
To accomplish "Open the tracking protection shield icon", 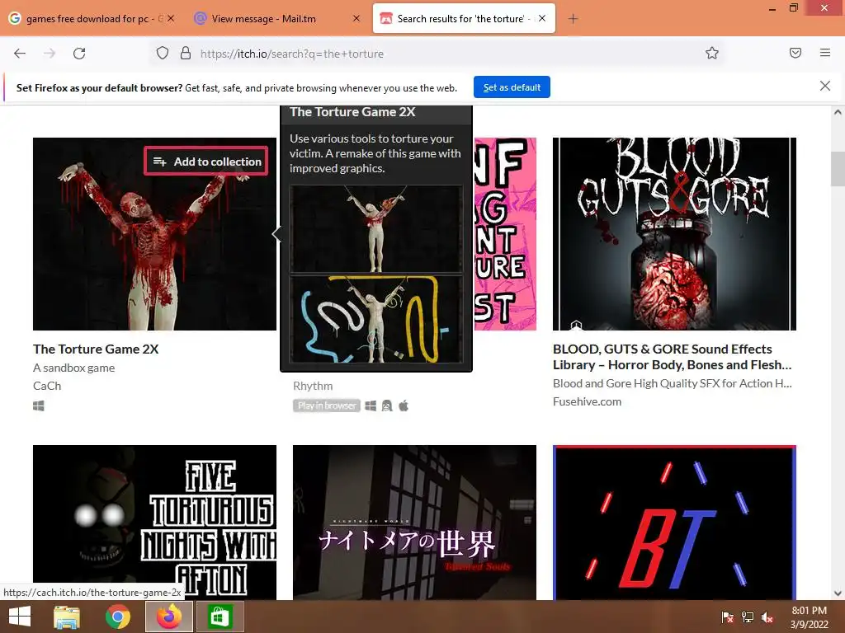I will [x=163, y=54].
